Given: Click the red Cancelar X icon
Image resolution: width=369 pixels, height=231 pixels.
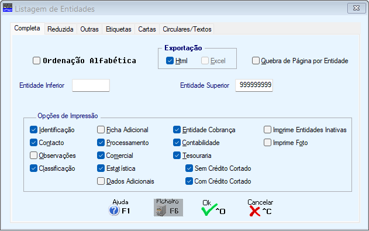Looking at the screenshot, I should (x=254, y=211).
